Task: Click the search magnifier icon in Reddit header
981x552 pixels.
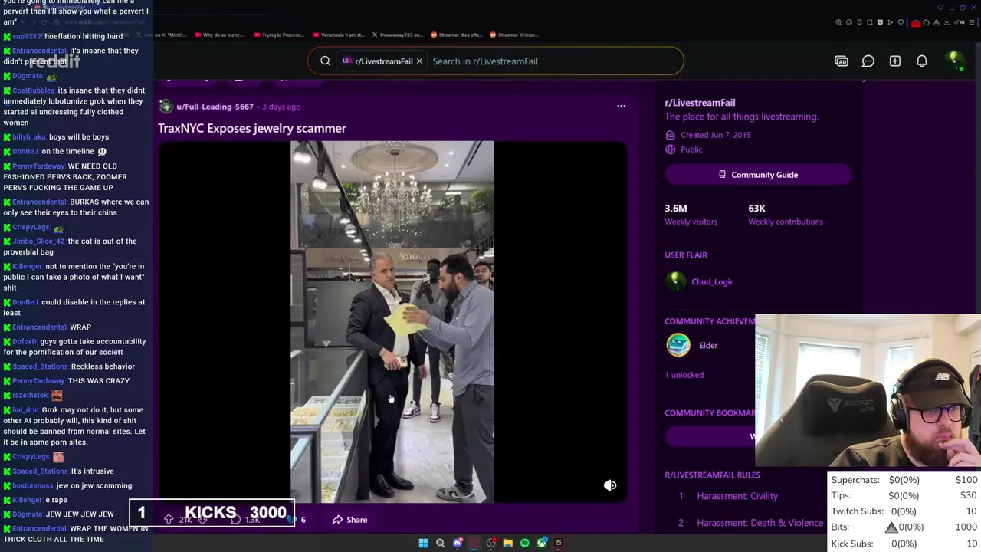Action: (325, 61)
